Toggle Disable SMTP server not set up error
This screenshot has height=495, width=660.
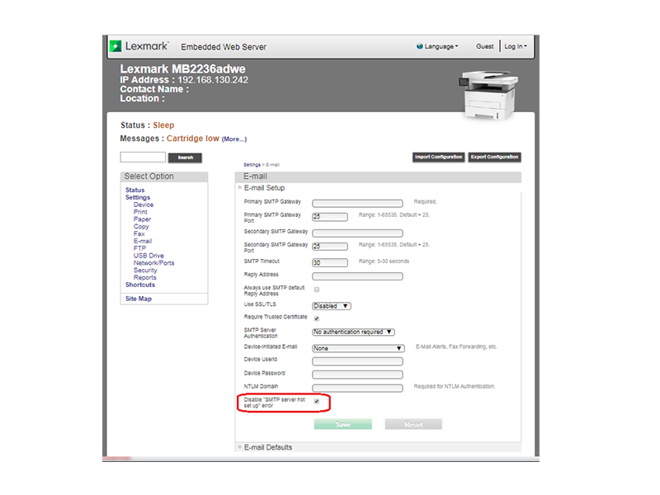(317, 401)
